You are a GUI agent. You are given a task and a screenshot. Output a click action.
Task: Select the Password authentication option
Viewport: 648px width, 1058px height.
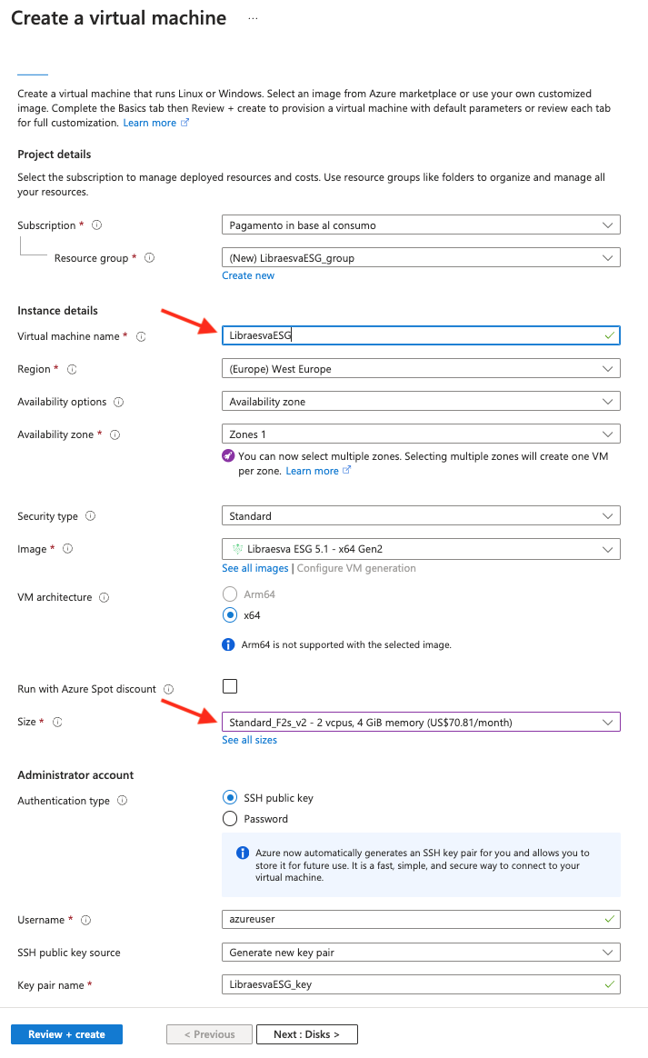click(230, 818)
